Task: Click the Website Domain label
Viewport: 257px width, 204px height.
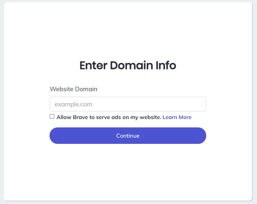Action: (73, 89)
